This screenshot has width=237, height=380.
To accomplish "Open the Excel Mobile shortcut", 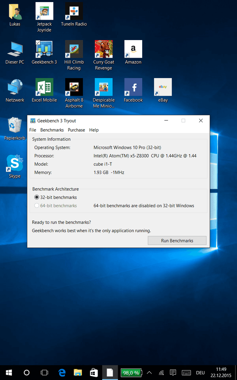I will (44, 87).
